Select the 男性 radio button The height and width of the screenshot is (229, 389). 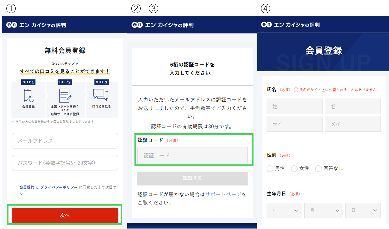point(270,169)
